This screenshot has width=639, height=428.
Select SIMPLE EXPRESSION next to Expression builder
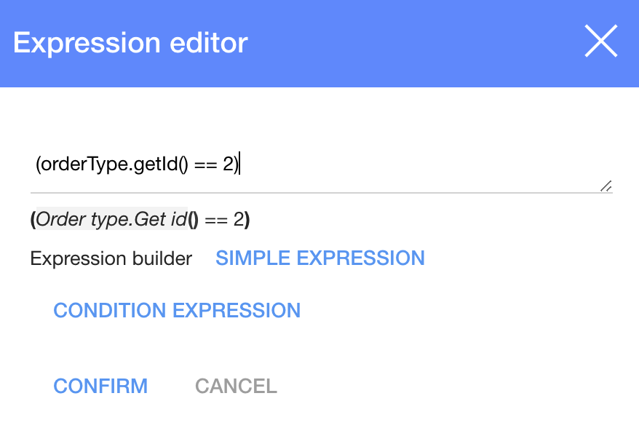point(320,258)
